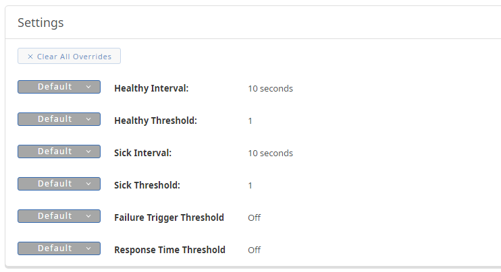Select the Failure Trigger Threshold label
This screenshot has height=272, width=501.
click(169, 217)
